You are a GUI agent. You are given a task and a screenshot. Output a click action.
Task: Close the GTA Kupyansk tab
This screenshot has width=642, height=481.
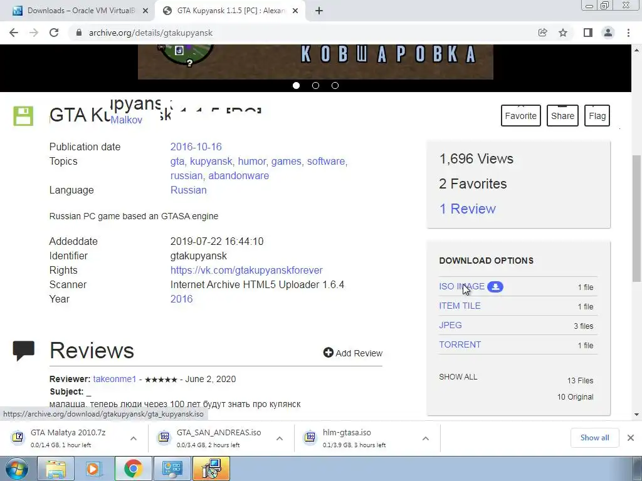295,11
